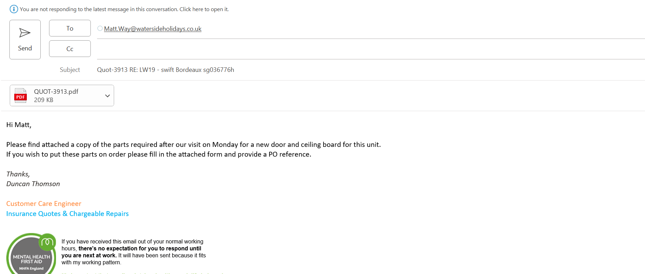Select the QUOT-3913.pdf attachment file name

pos(56,92)
